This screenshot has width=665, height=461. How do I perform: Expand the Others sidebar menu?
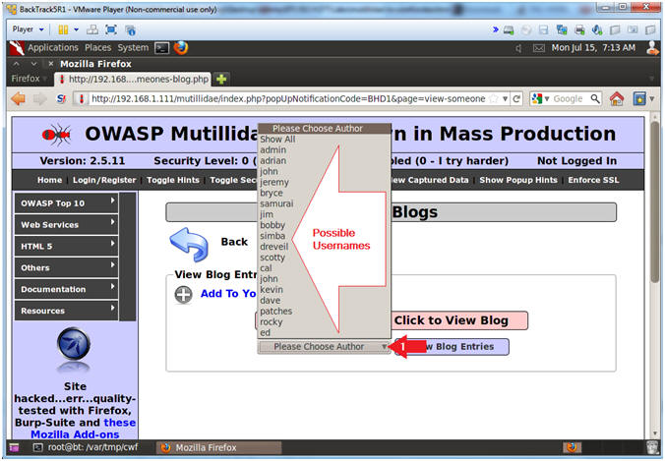pyautogui.click(x=66, y=267)
